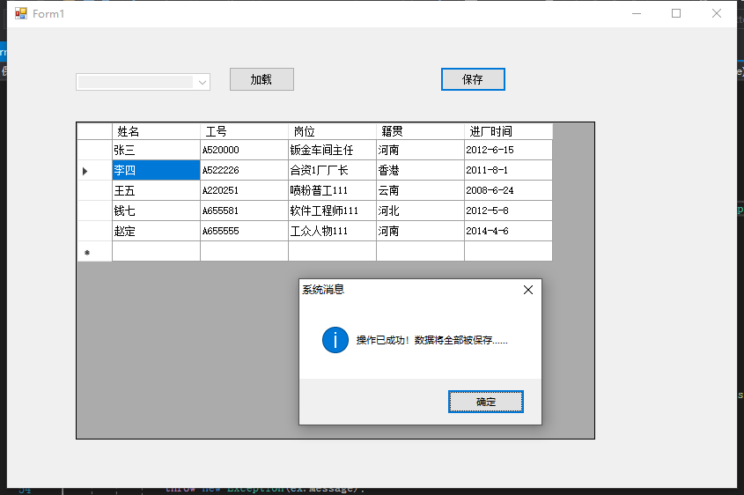Select the cell 合资1厂厂长

tap(332, 170)
